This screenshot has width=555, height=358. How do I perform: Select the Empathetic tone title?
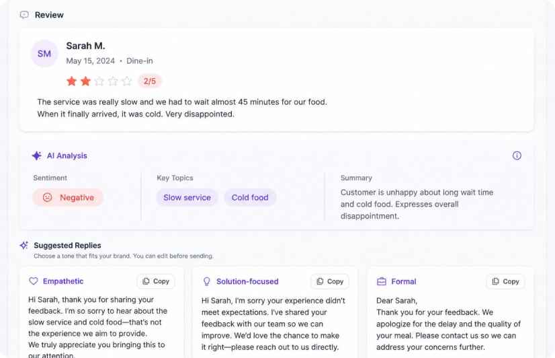[x=63, y=281]
